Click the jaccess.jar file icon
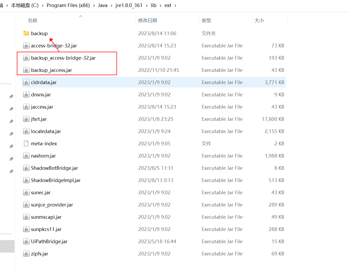This screenshot has height=276, width=350. 26,107
